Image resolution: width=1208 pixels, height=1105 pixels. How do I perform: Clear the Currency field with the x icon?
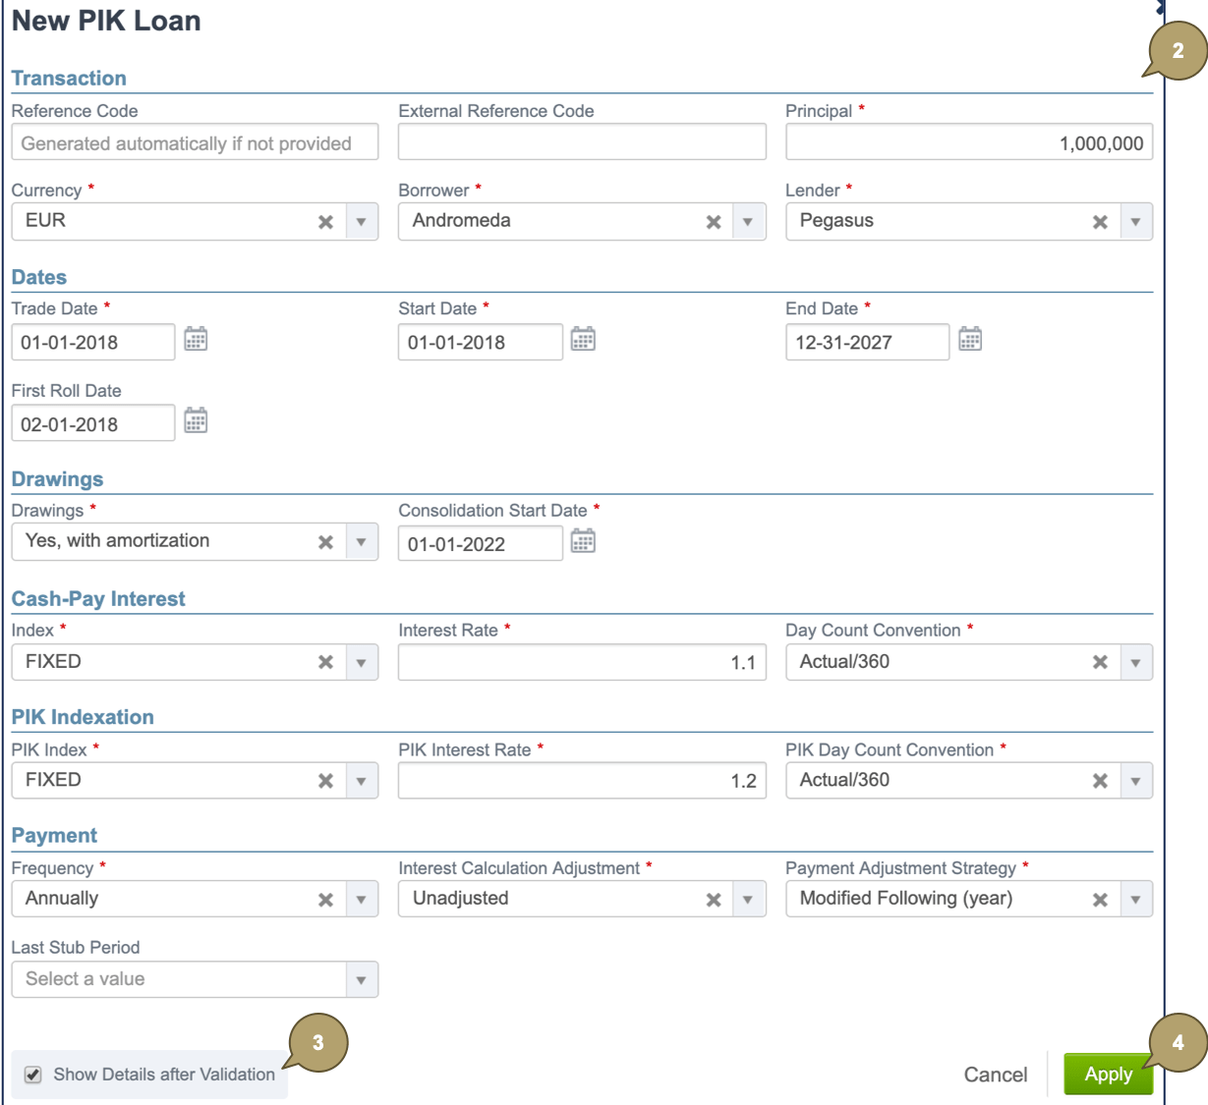coord(325,220)
